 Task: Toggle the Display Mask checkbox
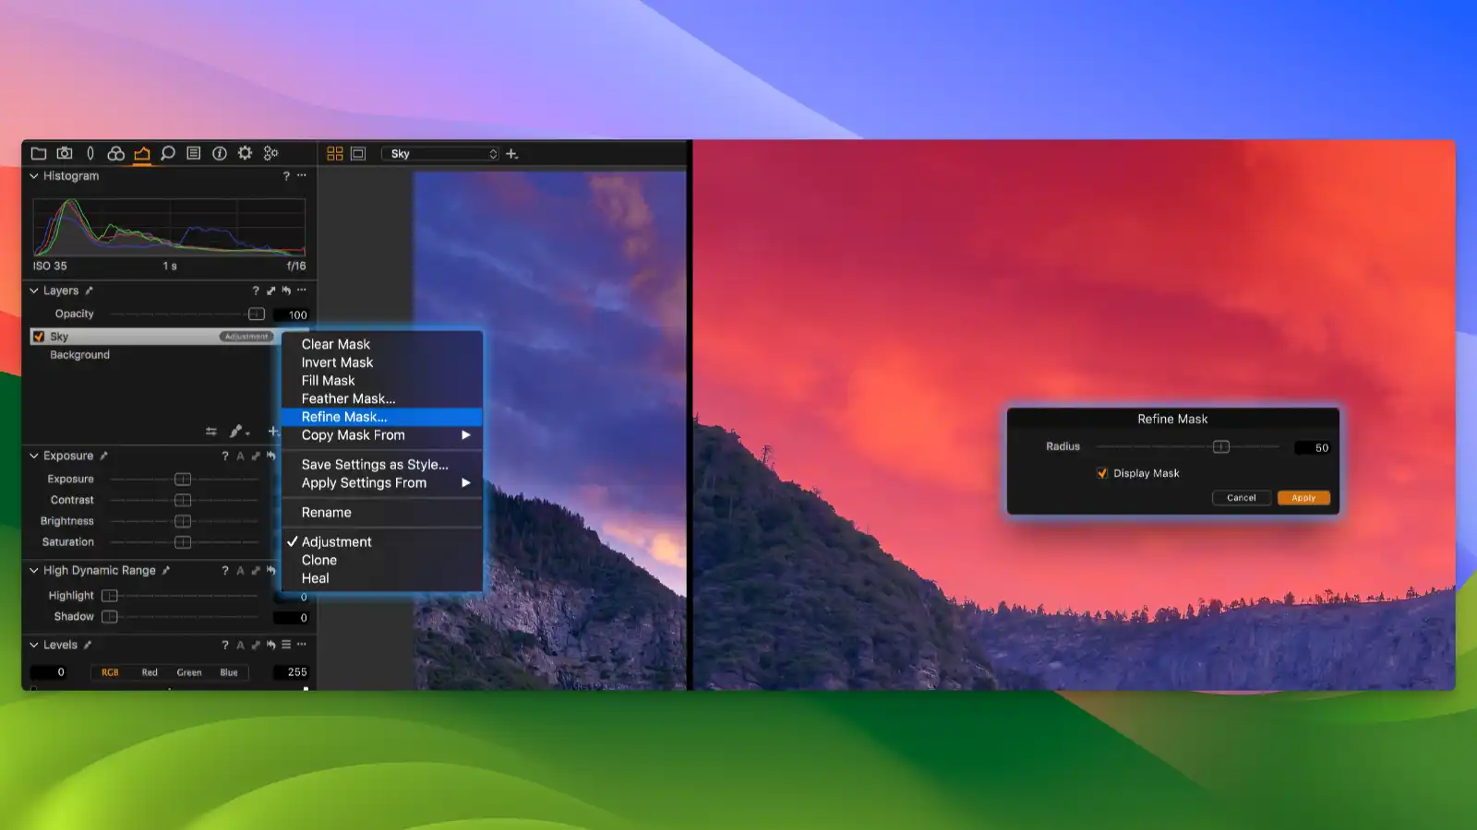pyautogui.click(x=1102, y=473)
